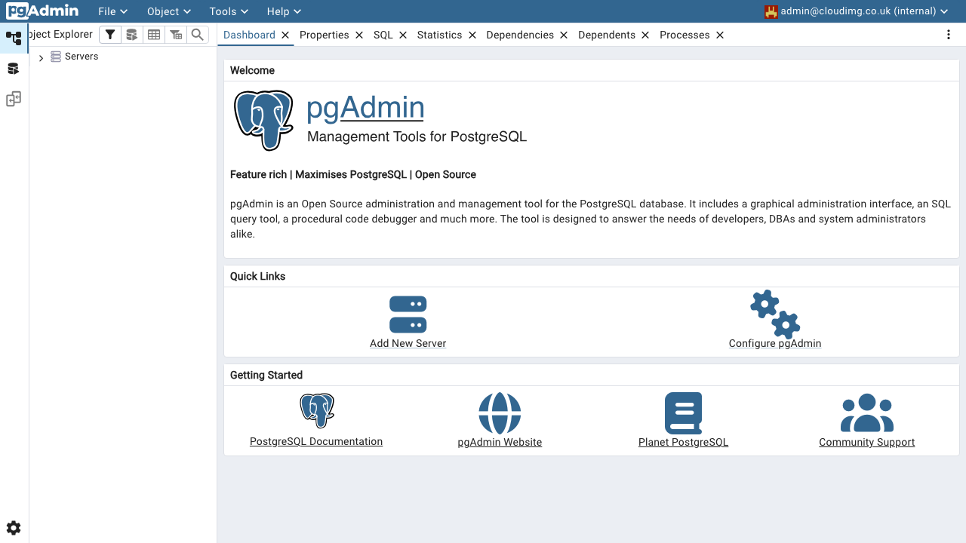The height and width of the screenshot is (543, 966).
Task: Click the pgAdmin logo in header
Action: click(42, 11)
